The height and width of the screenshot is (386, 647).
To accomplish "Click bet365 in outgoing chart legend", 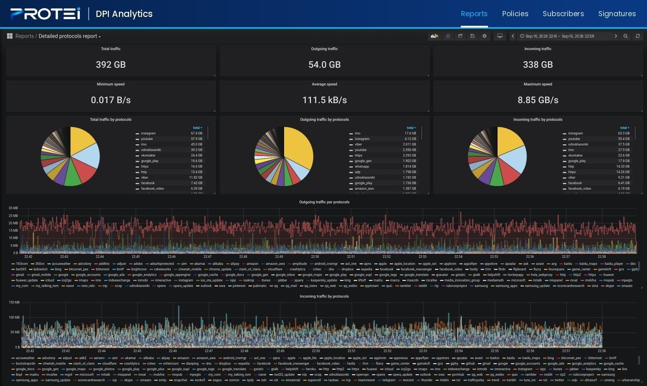I will coord(21,269).
